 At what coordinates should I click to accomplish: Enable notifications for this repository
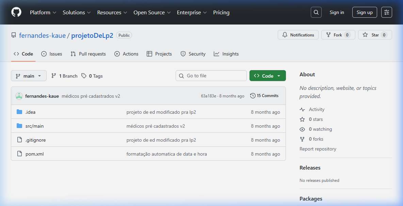[298, 35]
